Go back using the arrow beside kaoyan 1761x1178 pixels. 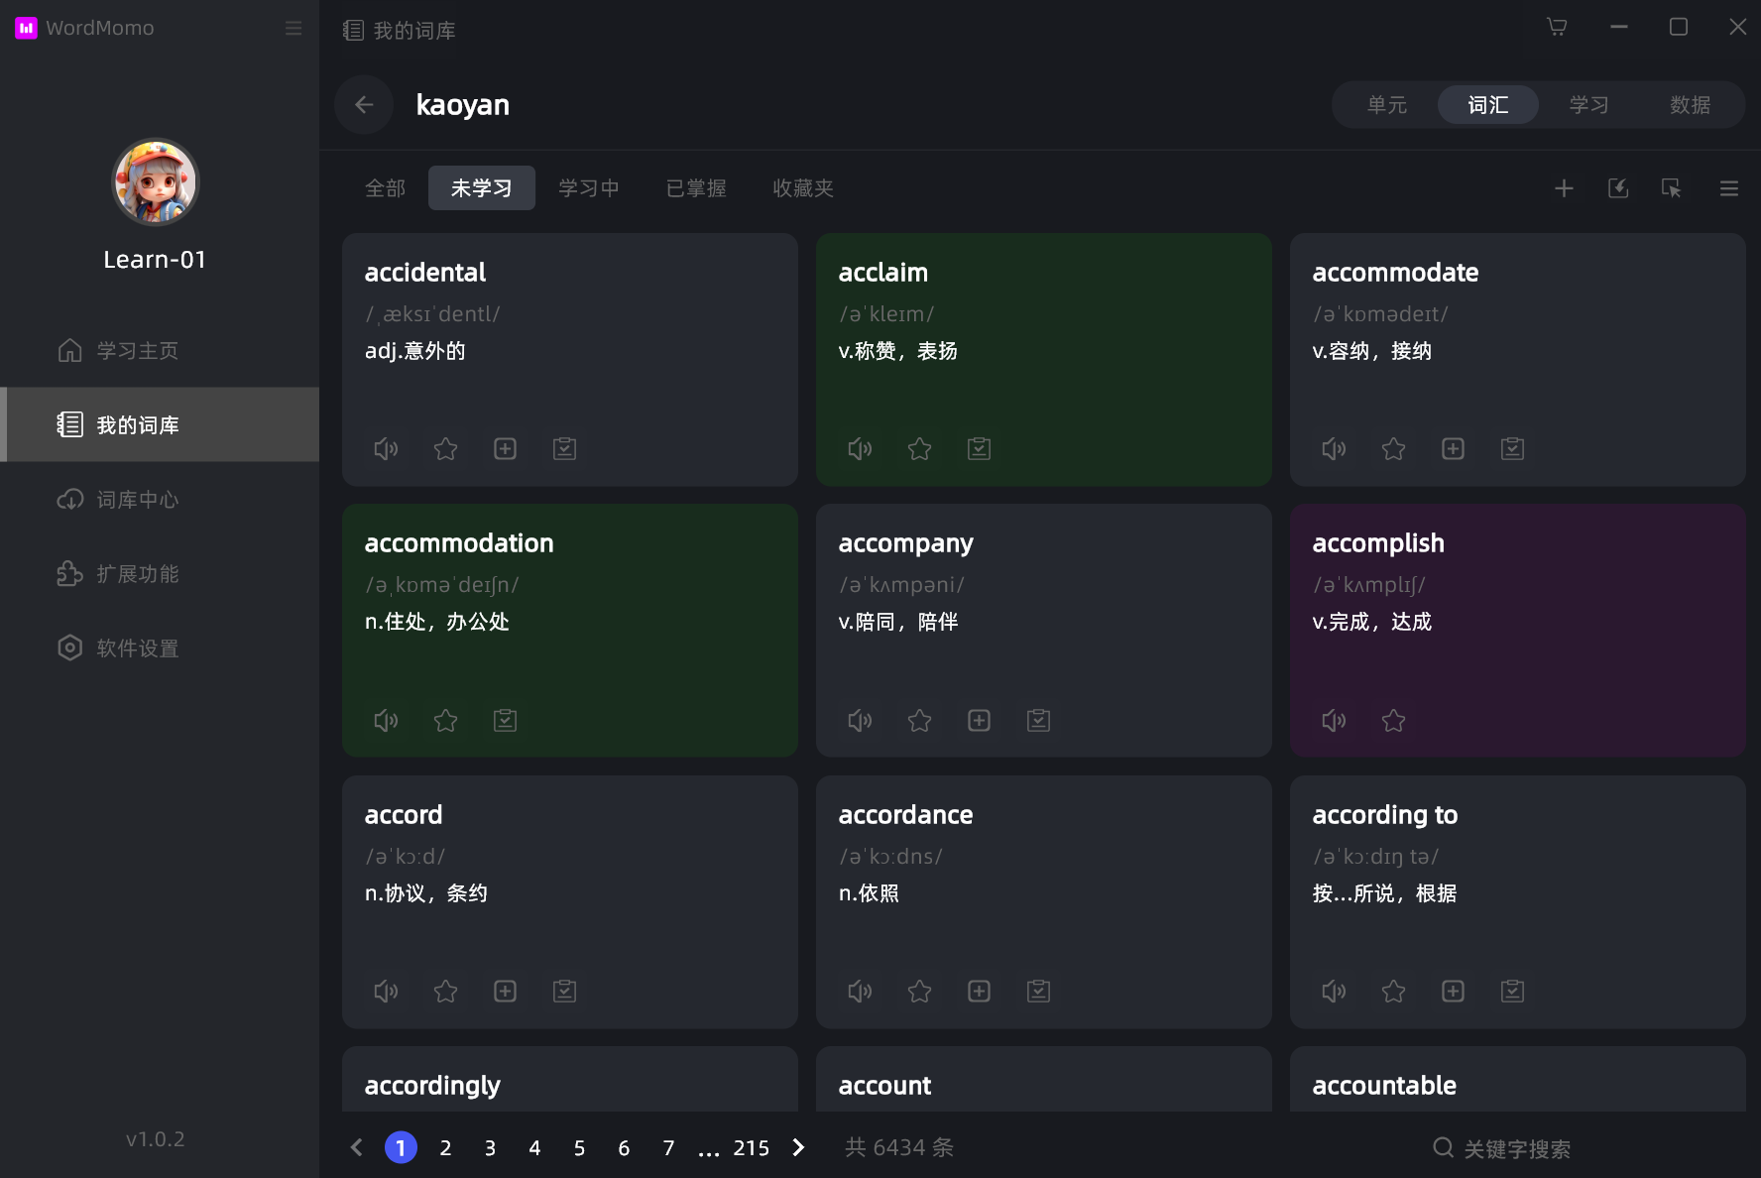[x=364, y=104]
